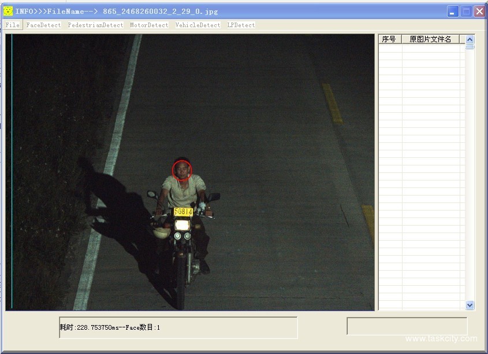This screenshot has width=488, height=354.
Task: Open the FaceDetect menu
Action: pos(43,25)
